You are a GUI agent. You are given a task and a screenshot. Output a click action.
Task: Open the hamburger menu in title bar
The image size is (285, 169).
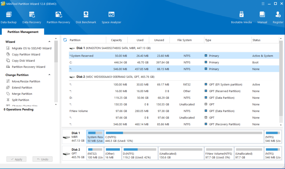263,4
